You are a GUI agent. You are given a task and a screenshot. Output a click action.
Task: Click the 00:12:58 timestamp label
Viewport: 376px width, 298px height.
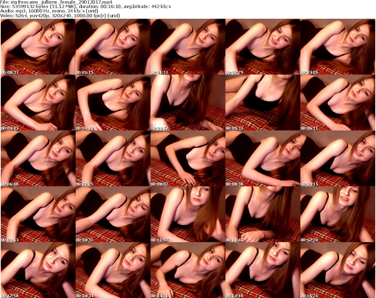click(10, 296)
